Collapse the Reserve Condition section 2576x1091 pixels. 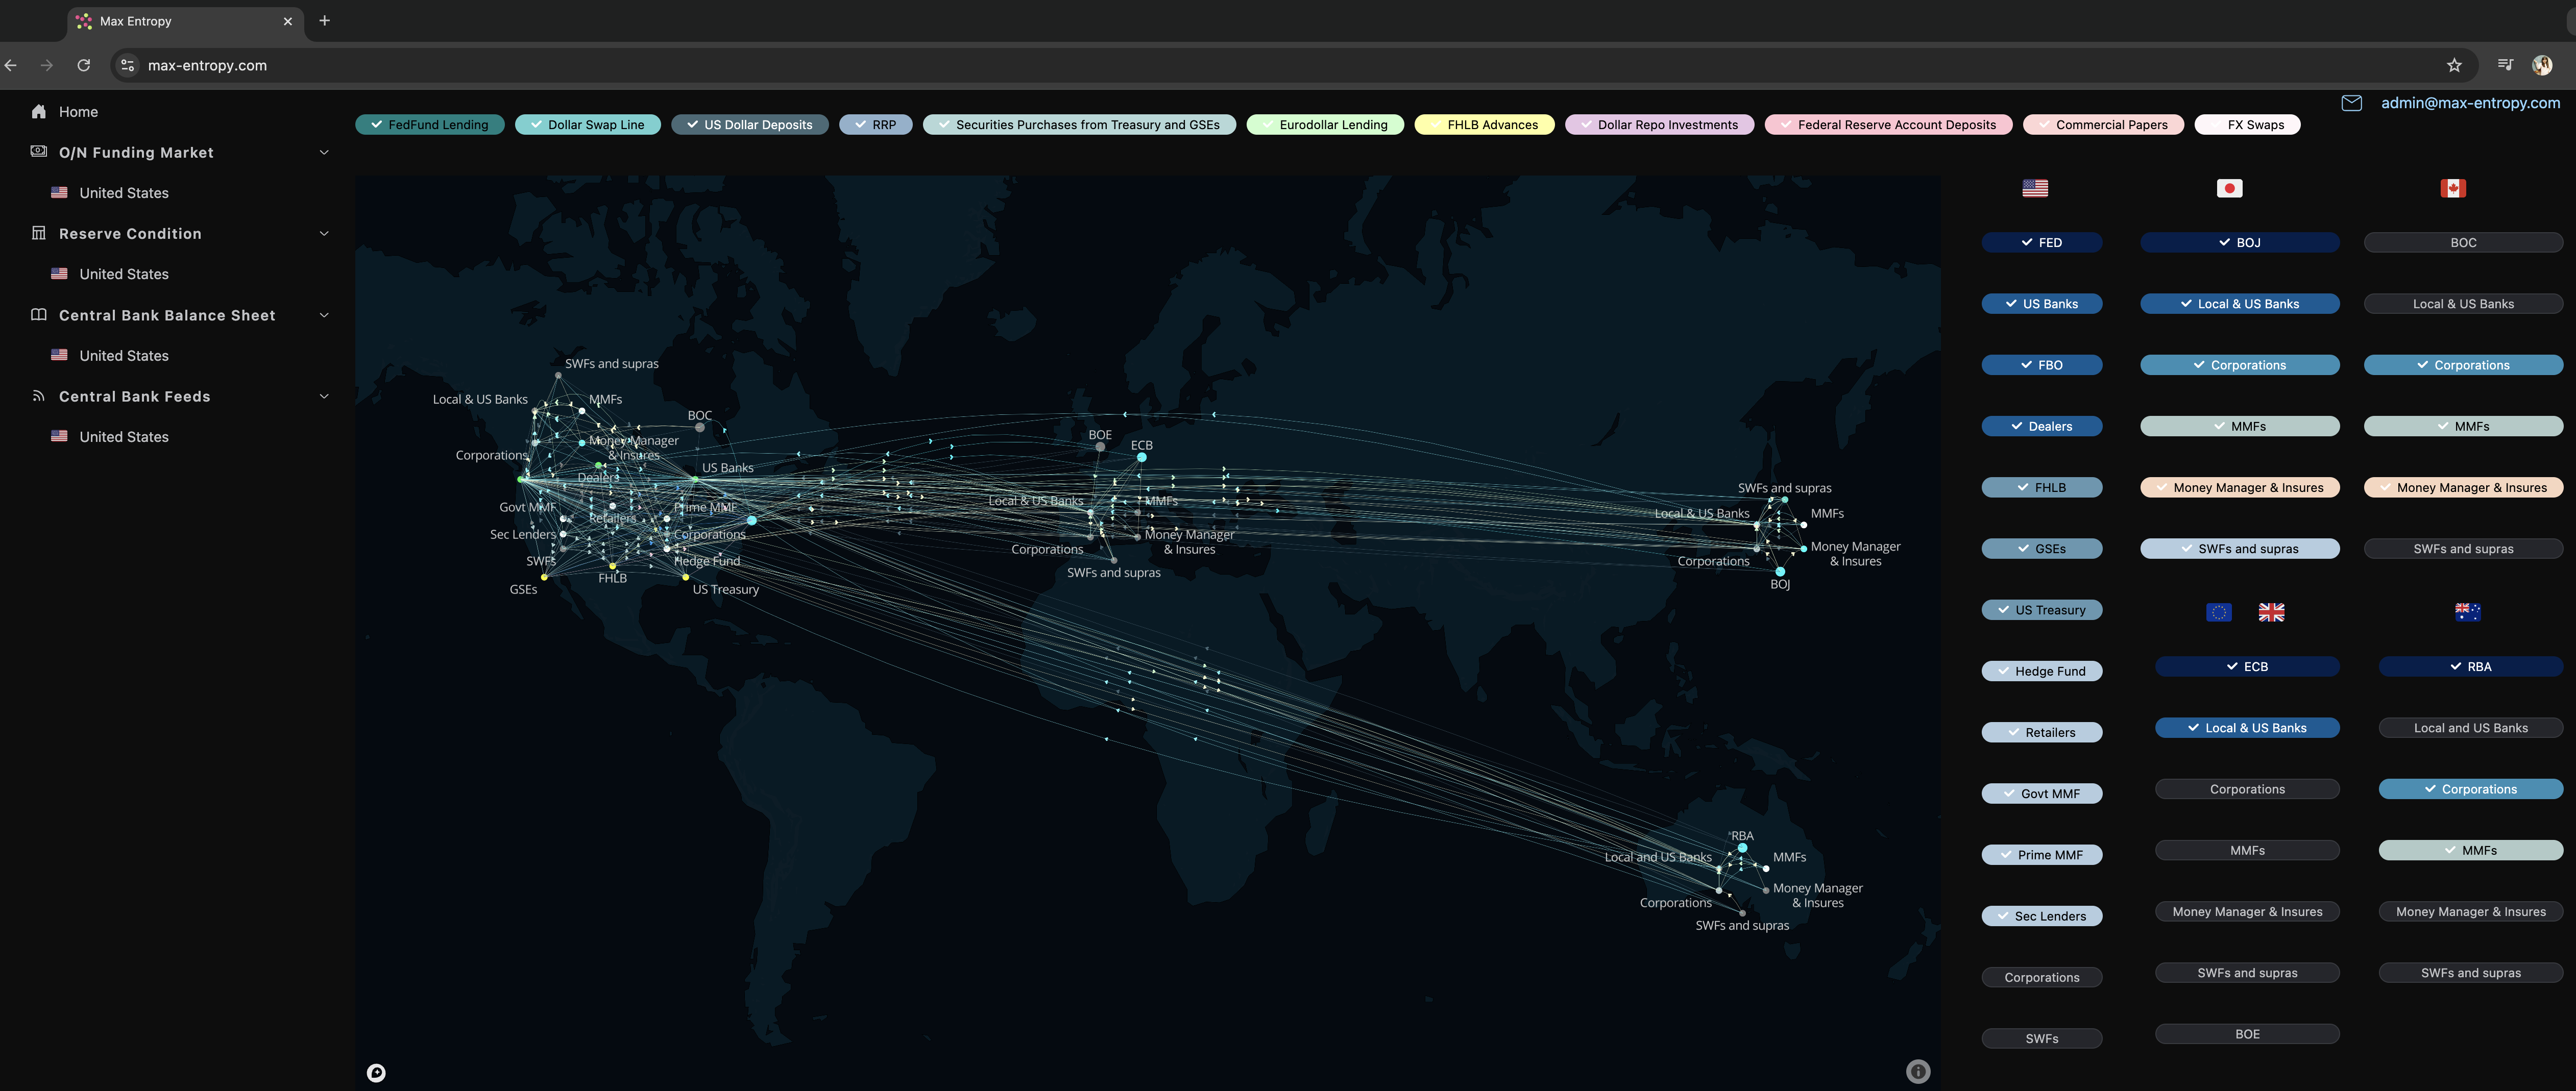coord(324,233)
